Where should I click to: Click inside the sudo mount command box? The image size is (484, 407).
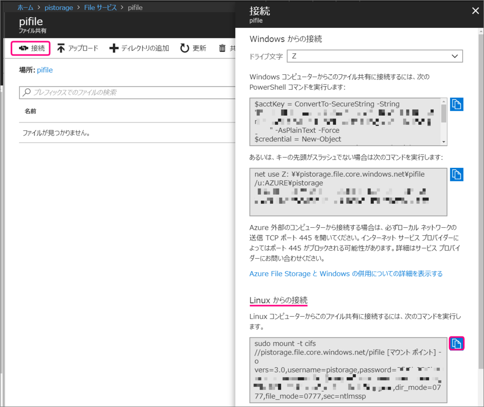click(x=348, y=370)
